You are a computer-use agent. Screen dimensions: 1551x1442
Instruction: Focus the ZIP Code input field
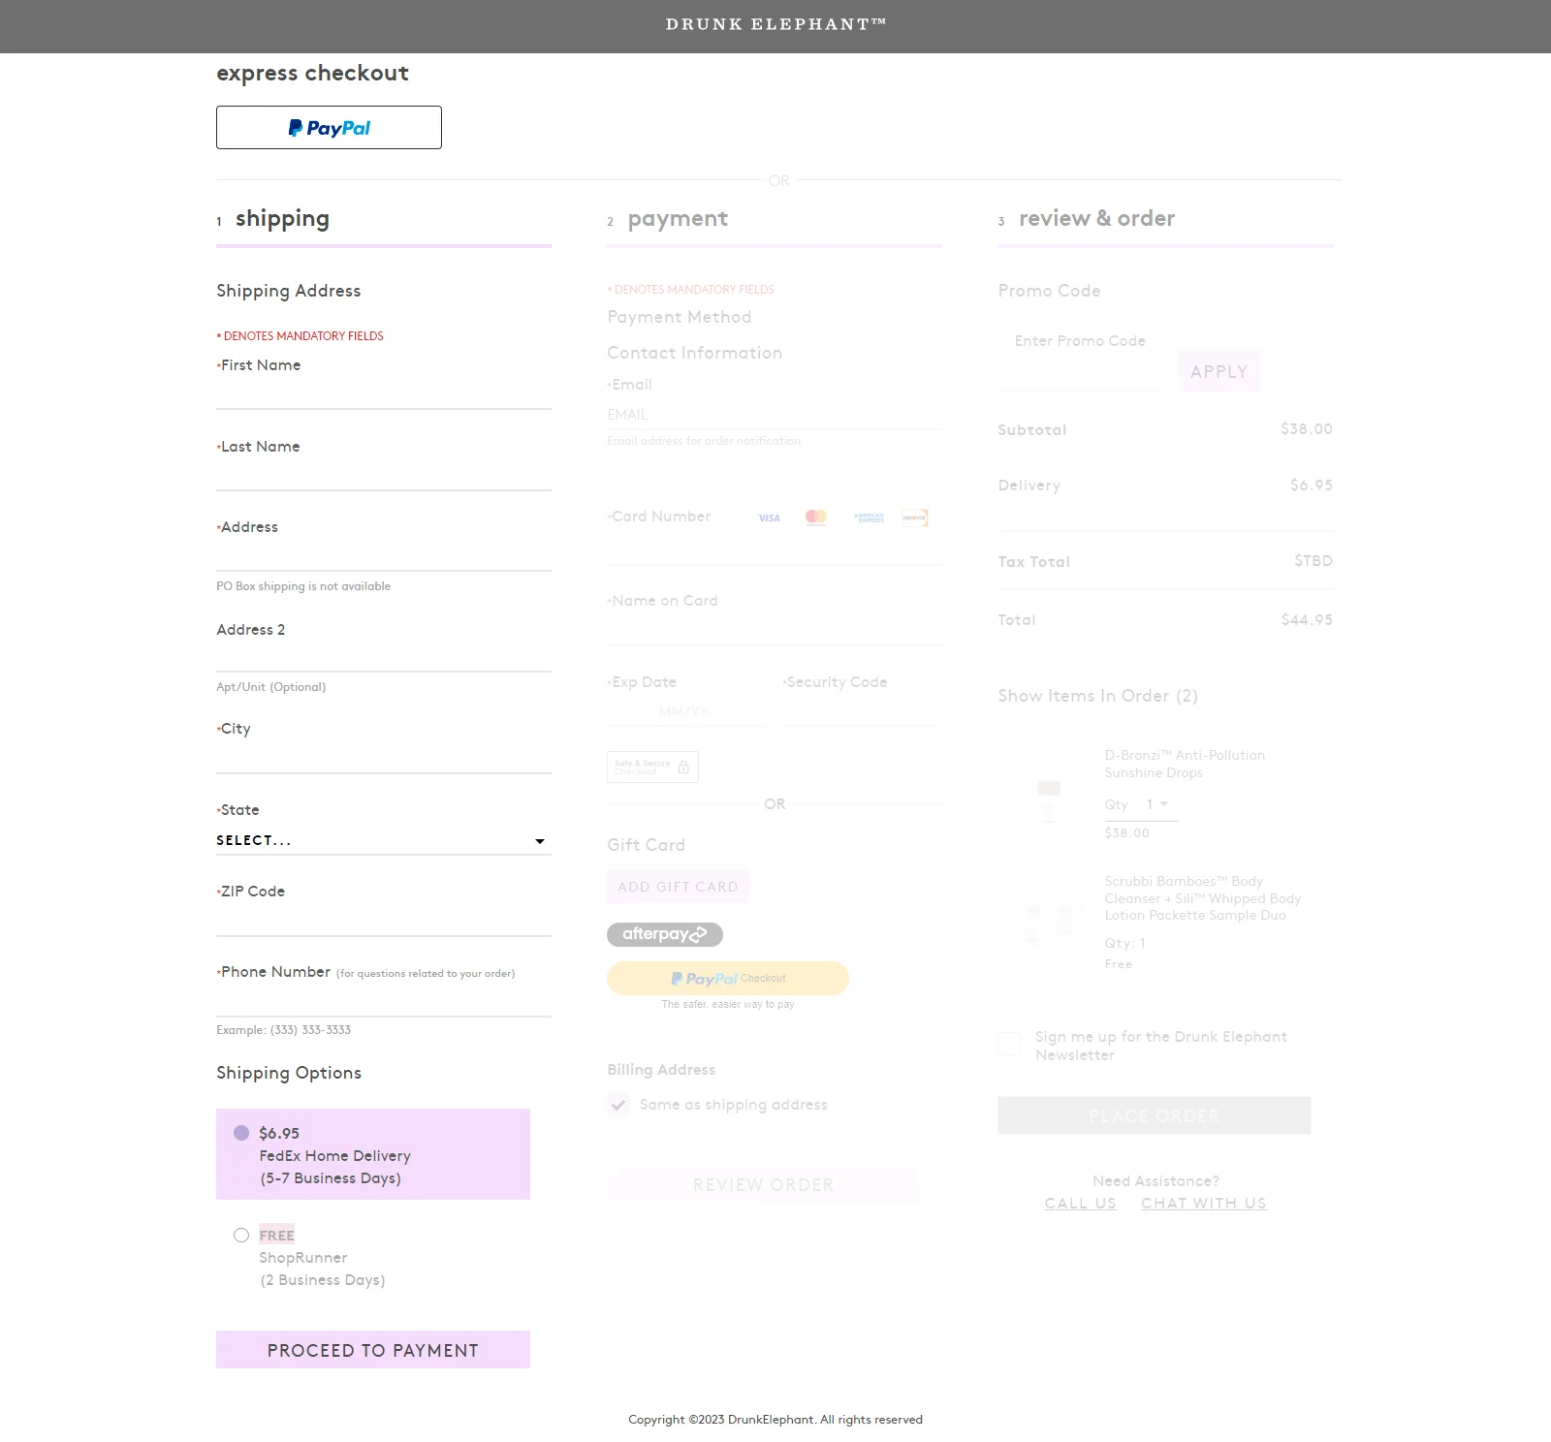(384, 920)
